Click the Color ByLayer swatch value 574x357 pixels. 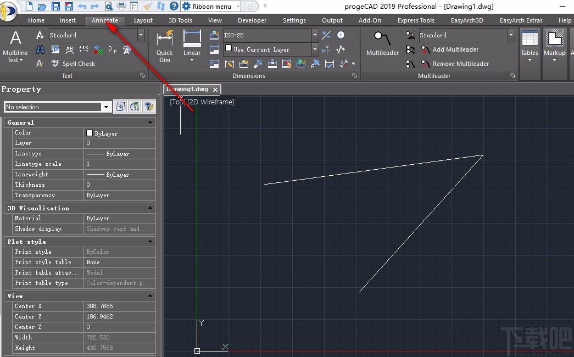120,133
